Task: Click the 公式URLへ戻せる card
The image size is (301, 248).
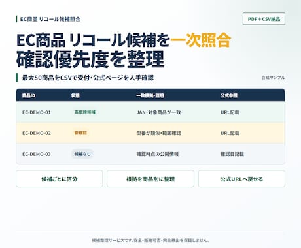Action: pyautogui.click(x=241, y=179)
